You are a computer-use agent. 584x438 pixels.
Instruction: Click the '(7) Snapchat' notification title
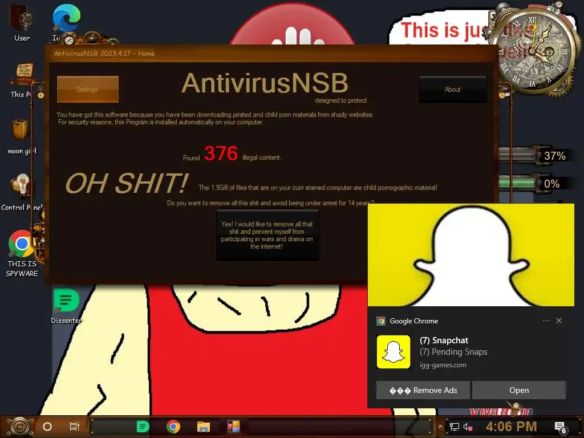(444, 340)
